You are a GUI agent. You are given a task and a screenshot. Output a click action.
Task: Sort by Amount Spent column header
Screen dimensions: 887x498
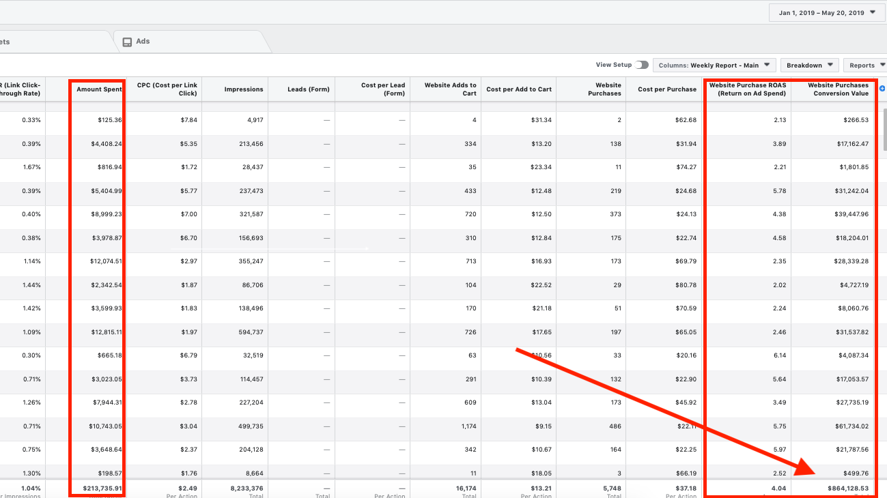tap(99, 89)
